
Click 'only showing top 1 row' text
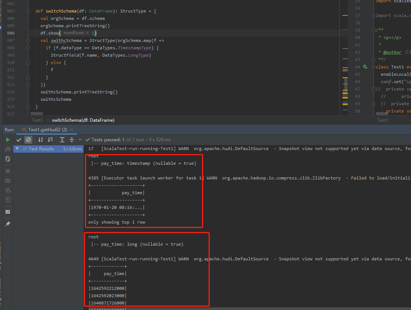117,222
